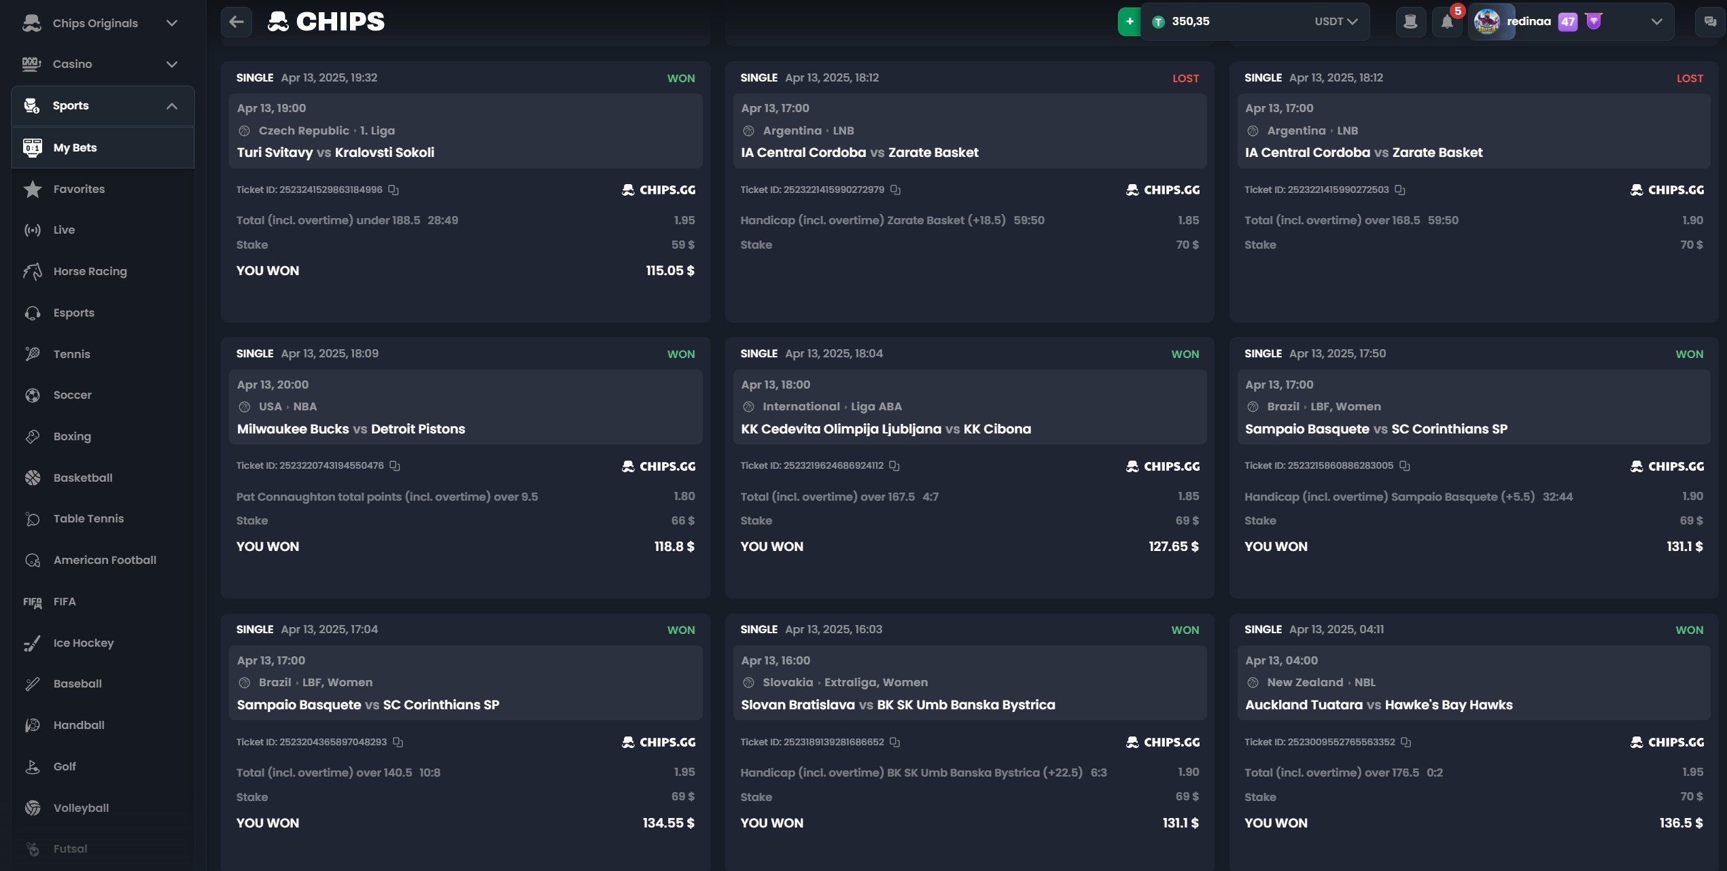Click the Ice Hockey stick icon
This screenshot has width=1727, height=871.
click(33, 643)
